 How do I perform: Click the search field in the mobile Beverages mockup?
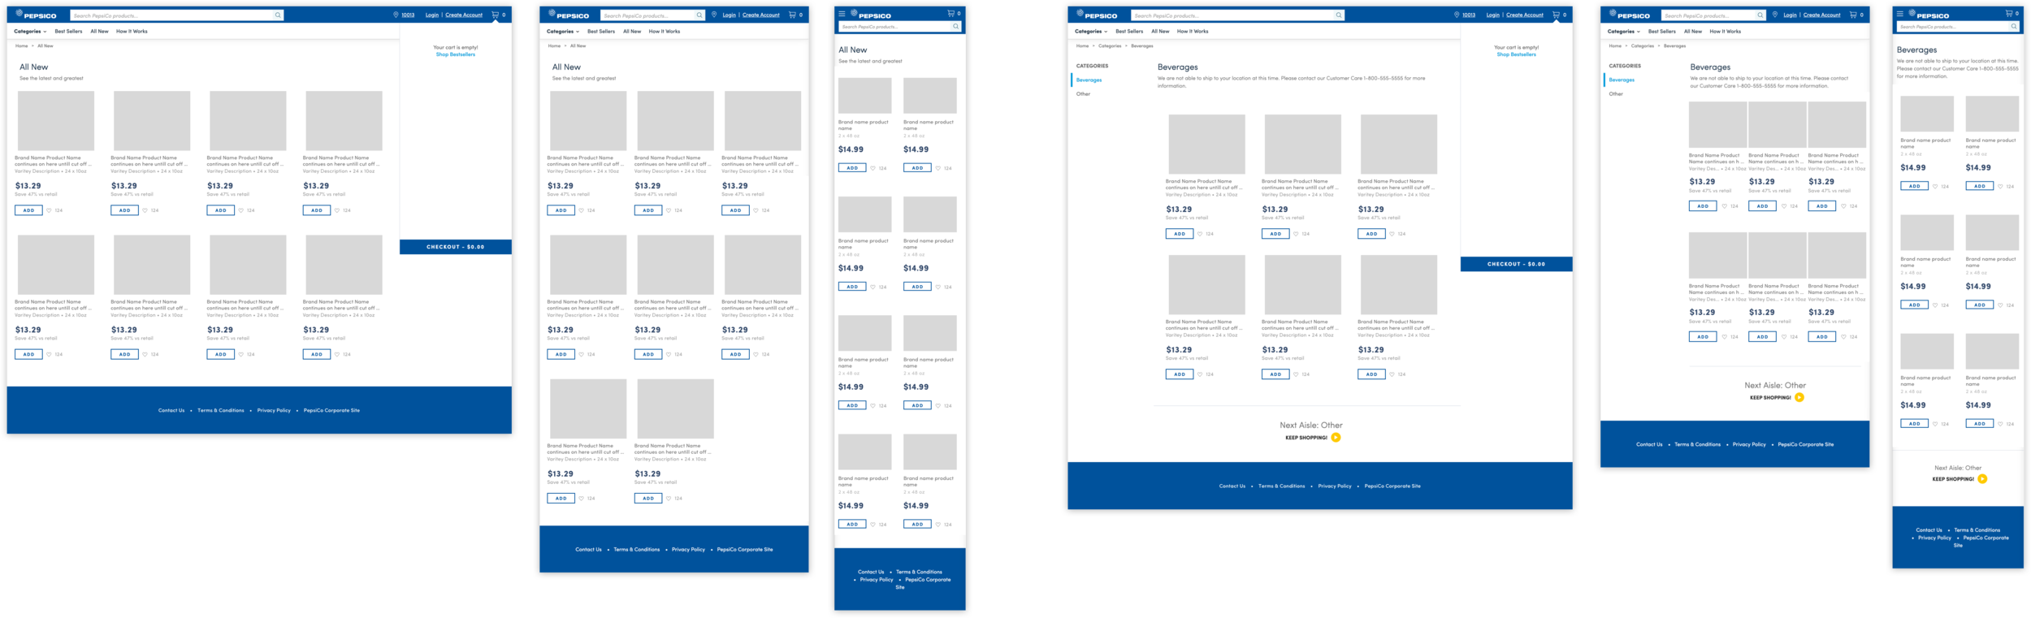point(1958,27)
